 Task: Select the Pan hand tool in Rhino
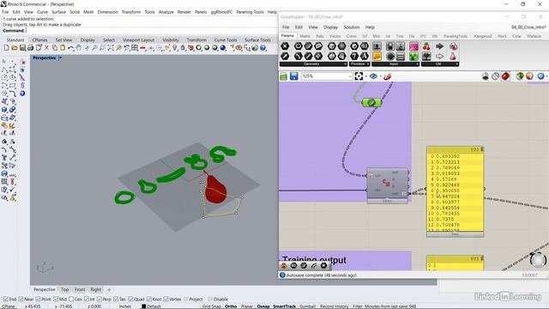click(79, 48)
